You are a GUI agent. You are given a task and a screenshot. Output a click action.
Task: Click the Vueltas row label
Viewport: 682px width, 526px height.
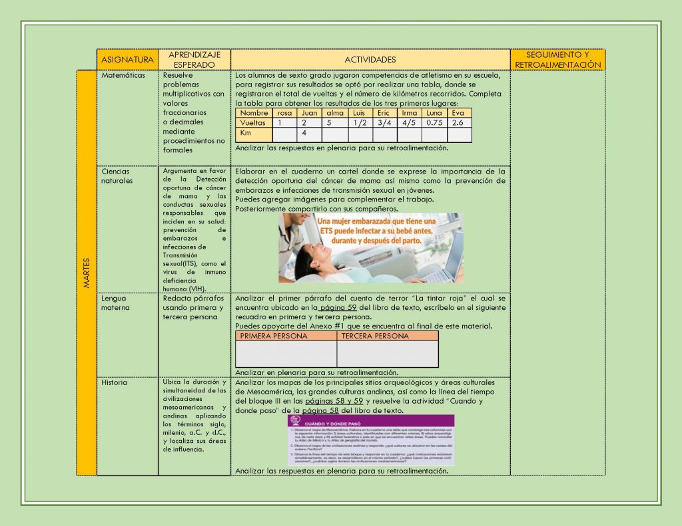[x=254, y=122]
